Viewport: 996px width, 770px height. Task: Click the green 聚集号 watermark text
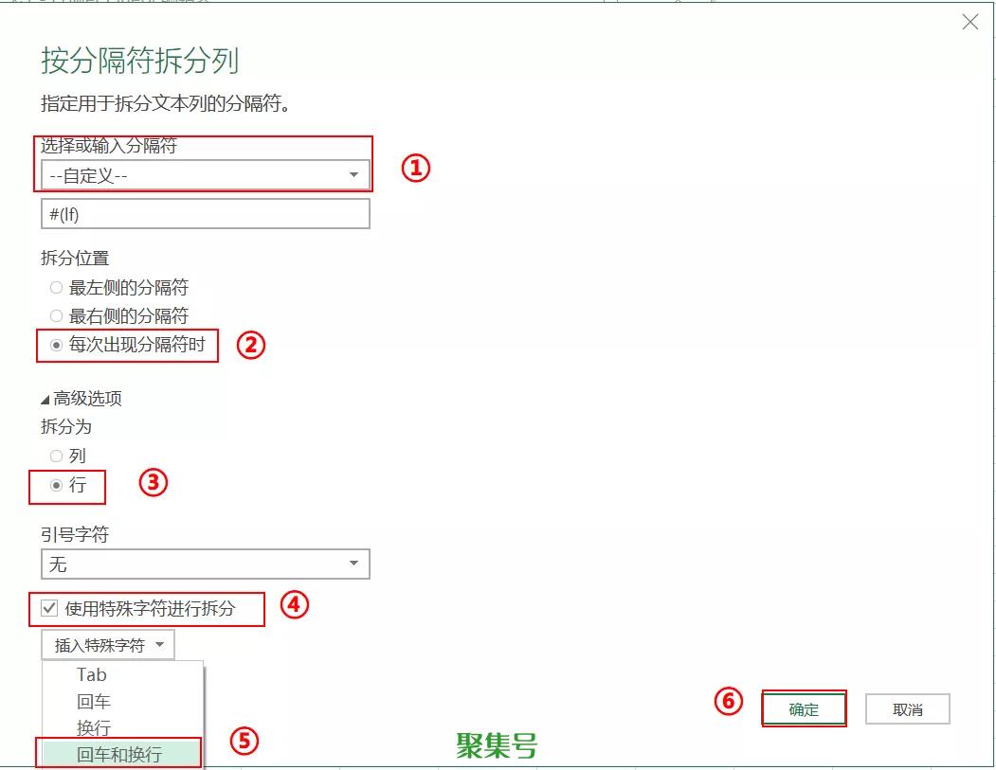(497, 746)
